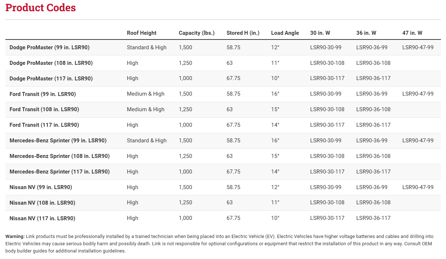Select the 36 in. W column header

click(x=366, y=33)
